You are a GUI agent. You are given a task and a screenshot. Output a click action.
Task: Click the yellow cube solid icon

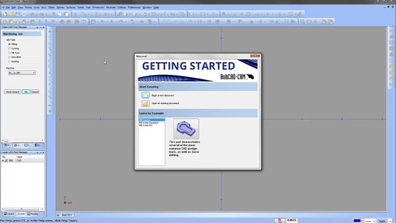coord(11,22)
